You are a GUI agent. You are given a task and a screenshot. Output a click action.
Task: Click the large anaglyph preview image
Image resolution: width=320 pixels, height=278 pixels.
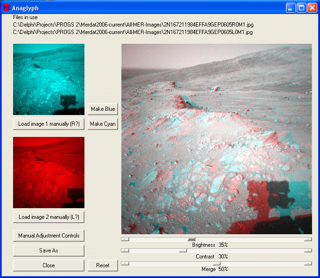click(216, 139)
